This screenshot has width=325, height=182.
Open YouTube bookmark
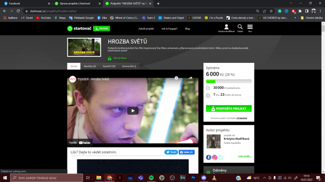click(43, 18)
